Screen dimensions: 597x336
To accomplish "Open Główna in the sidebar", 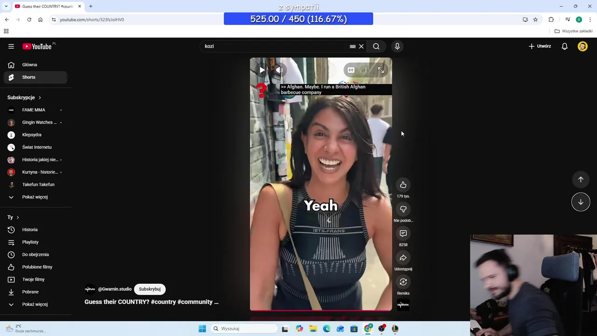I will (35, 65).
